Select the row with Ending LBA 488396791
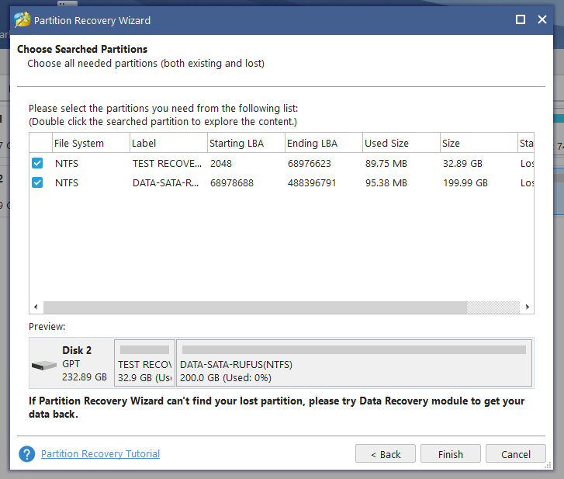This screenshot has width=564, height=479. [282, 182]
